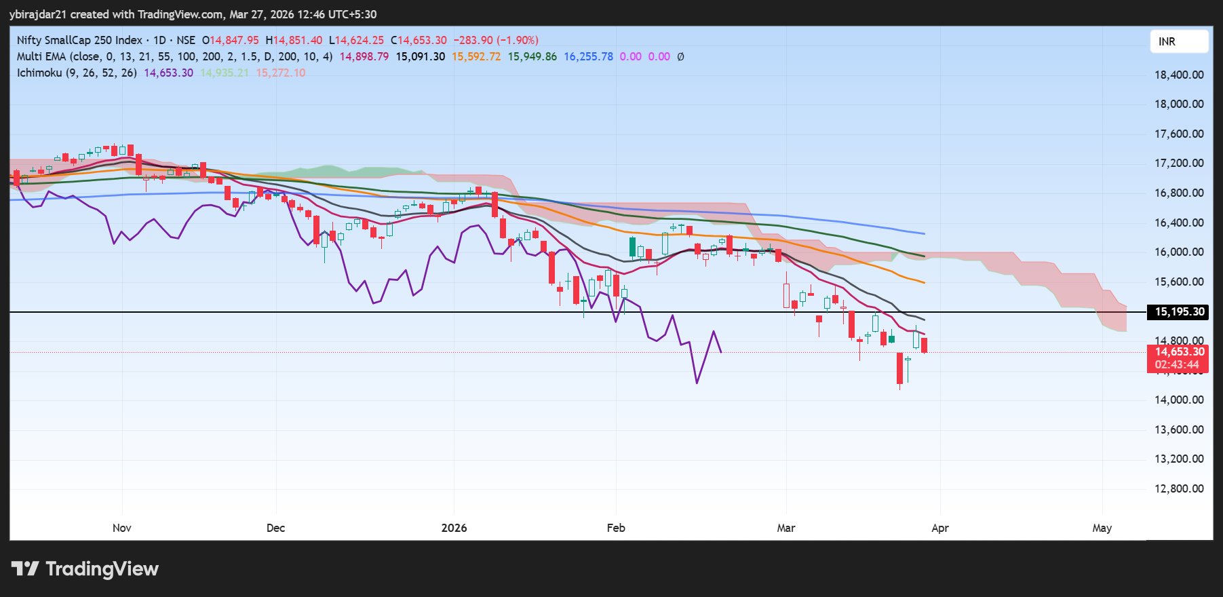Click price axis label 15,600.00
The image size is (1223, 597).
(x=1179, y=282)
